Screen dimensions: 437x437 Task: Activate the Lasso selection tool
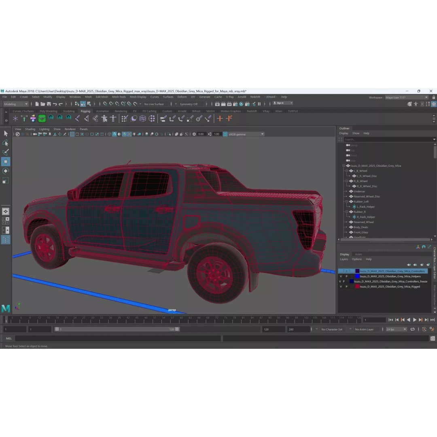click(x=6, y=143)
